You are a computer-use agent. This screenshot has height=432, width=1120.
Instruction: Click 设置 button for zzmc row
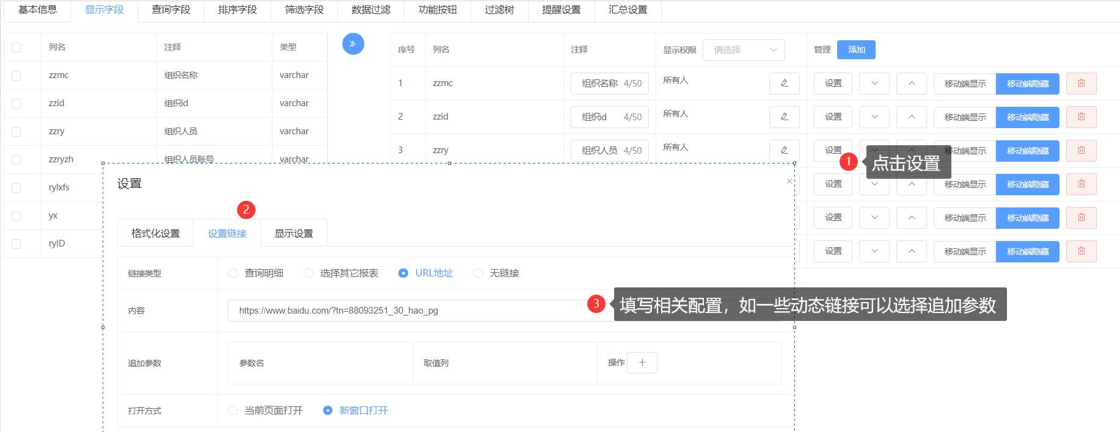pyautogui.click(x=833, y=84)
